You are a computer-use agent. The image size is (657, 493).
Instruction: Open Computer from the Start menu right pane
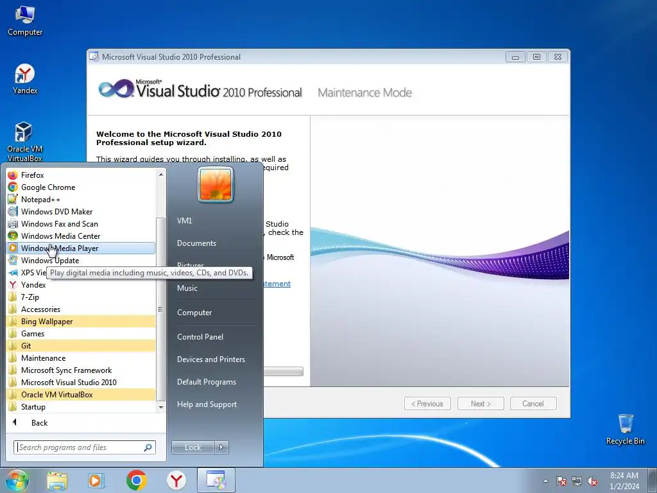[194, 313]
